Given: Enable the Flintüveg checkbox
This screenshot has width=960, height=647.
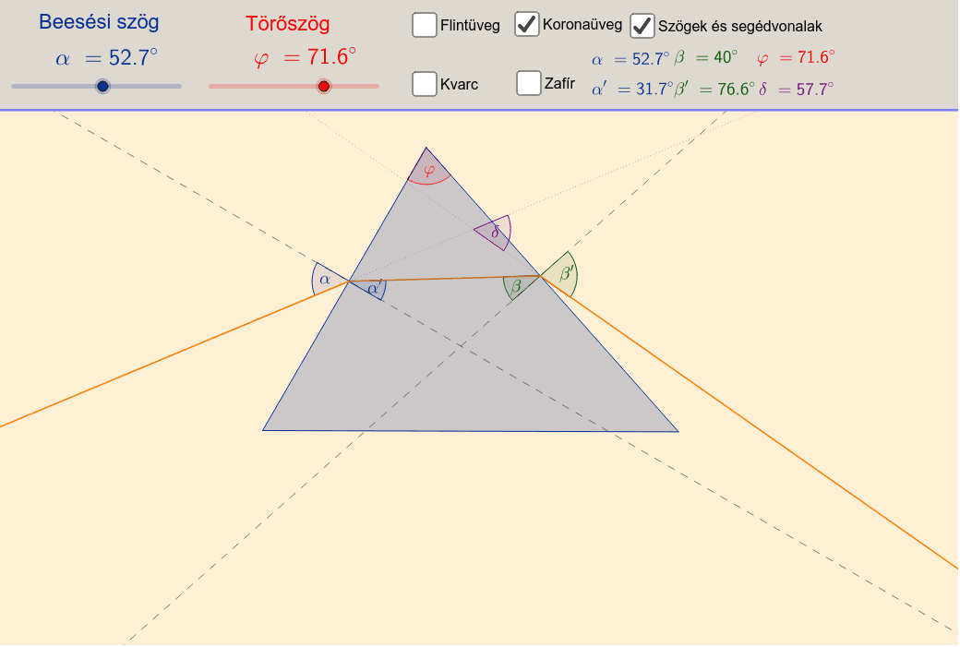Looking at the screenshot, I should pos(425,25).
